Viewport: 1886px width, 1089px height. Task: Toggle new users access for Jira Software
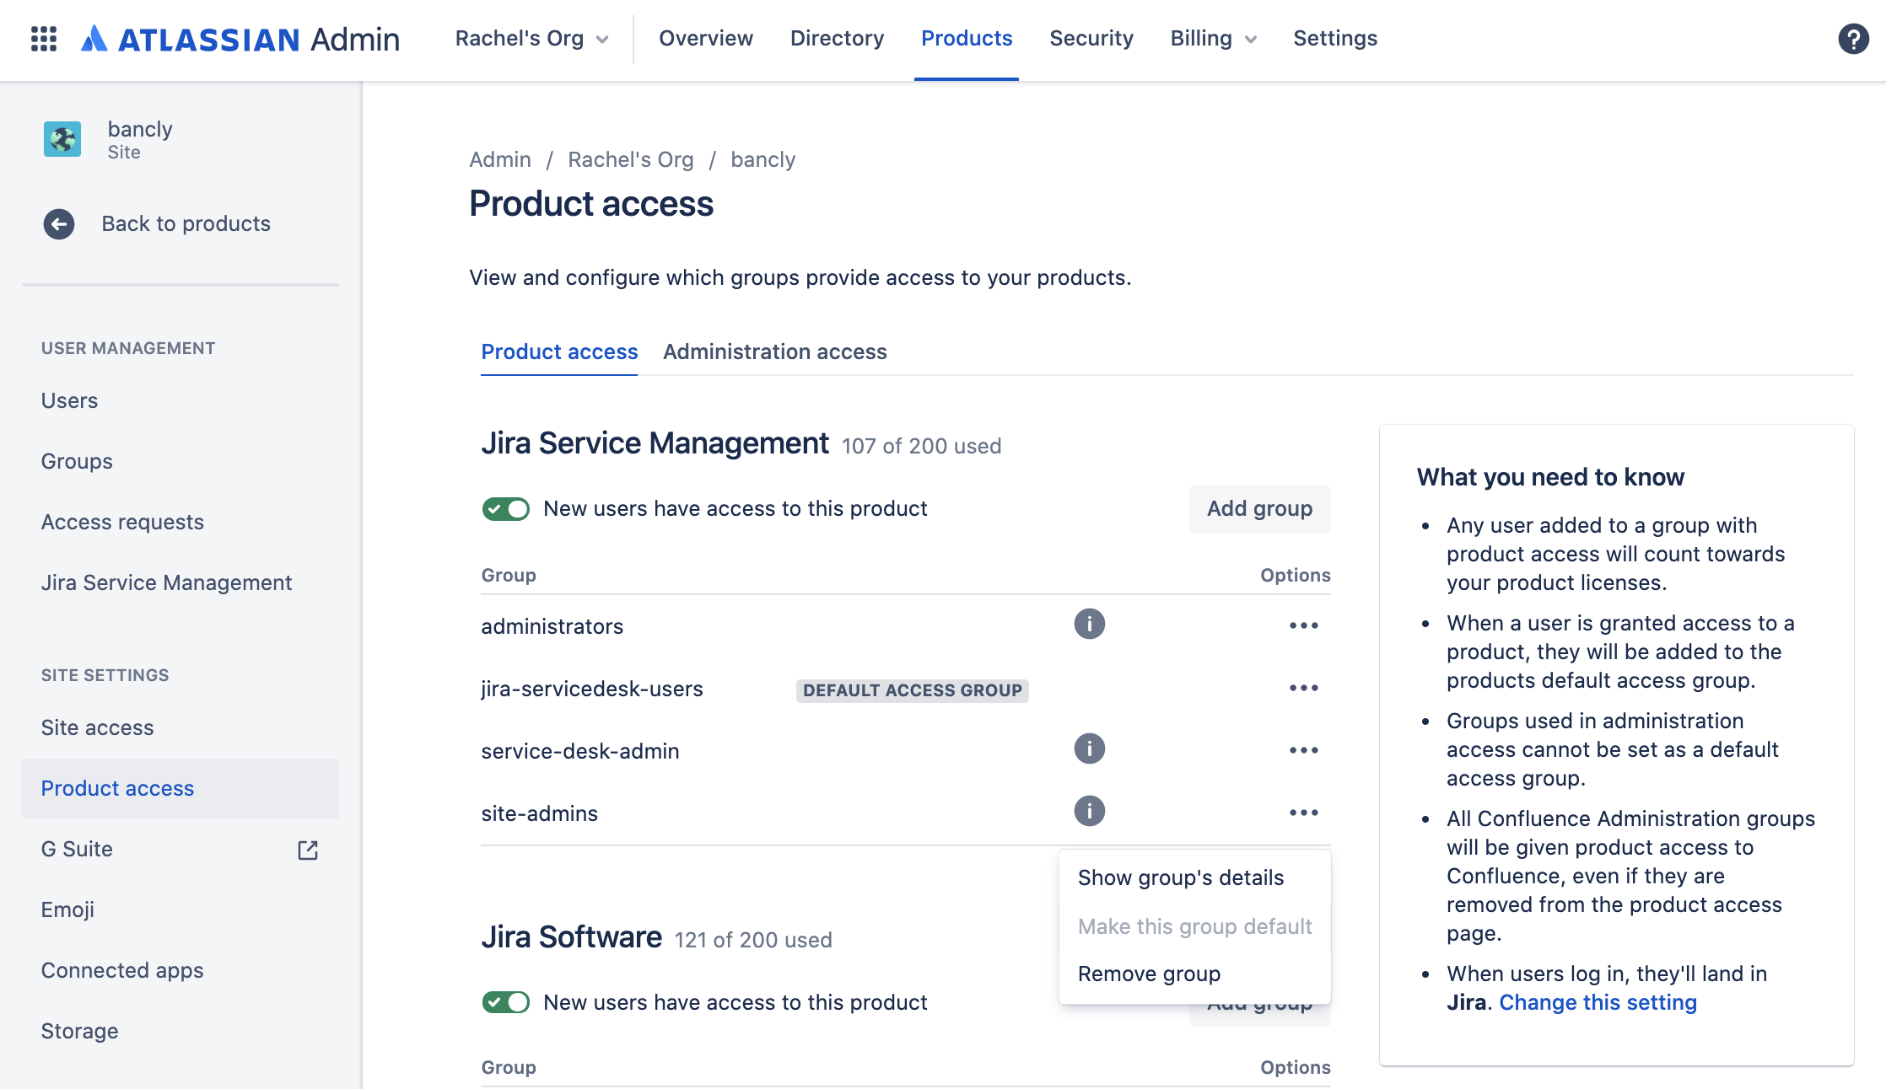tap(506, 1002)
